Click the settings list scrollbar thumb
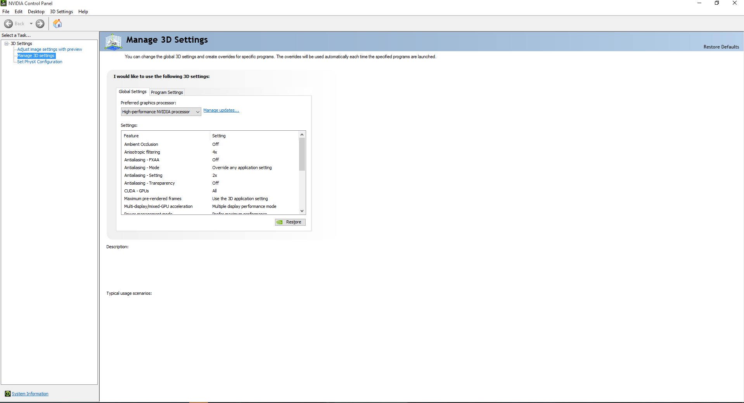The height and width of the screenshot is (403, 744). (302, 154)
